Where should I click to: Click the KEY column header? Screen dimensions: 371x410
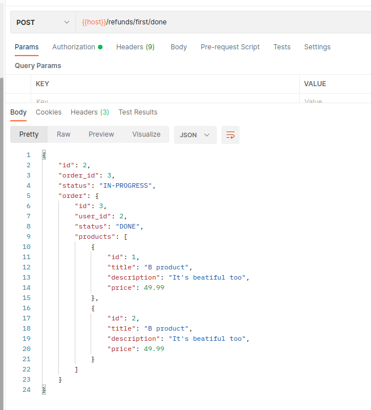coord(42,84)
